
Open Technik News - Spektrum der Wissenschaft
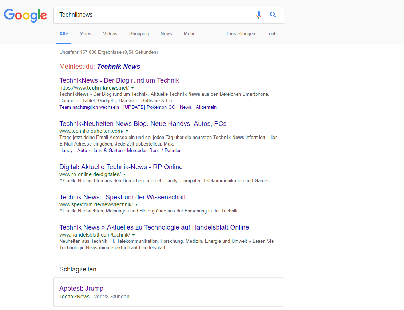[122, 197]
